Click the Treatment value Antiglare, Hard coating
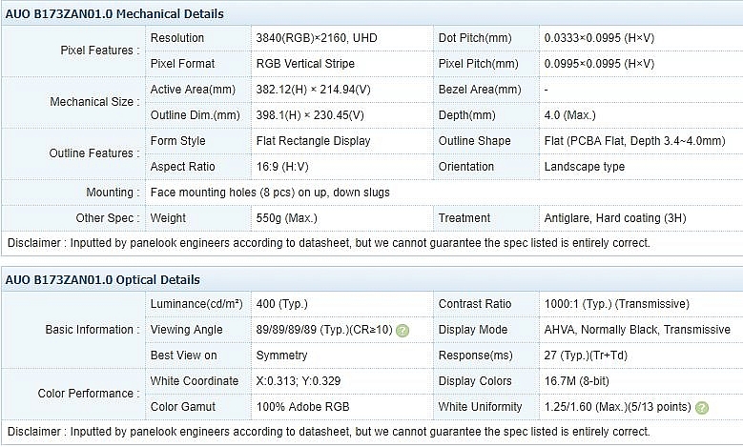 tap(615, 218)
